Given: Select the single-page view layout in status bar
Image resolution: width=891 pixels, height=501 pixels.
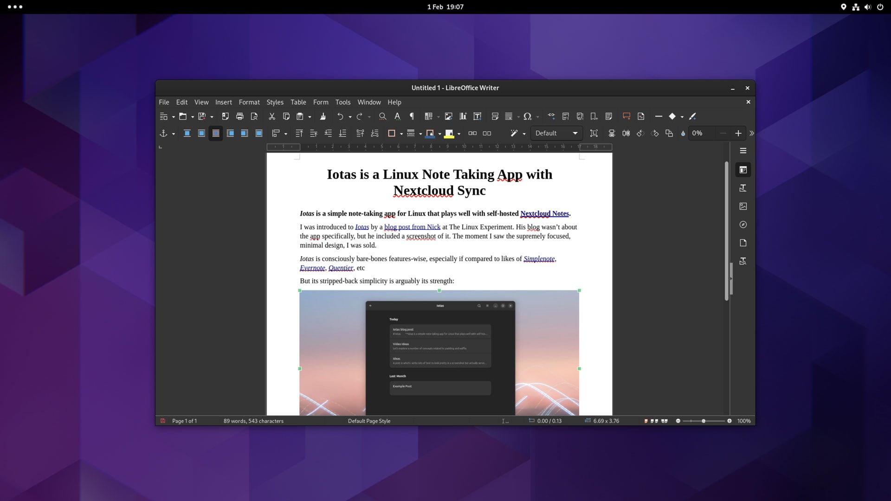Looking at the screenshot, I should click(646, 421).
